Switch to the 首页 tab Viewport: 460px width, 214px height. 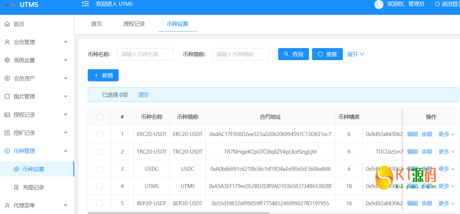click(x=97, y=24)
